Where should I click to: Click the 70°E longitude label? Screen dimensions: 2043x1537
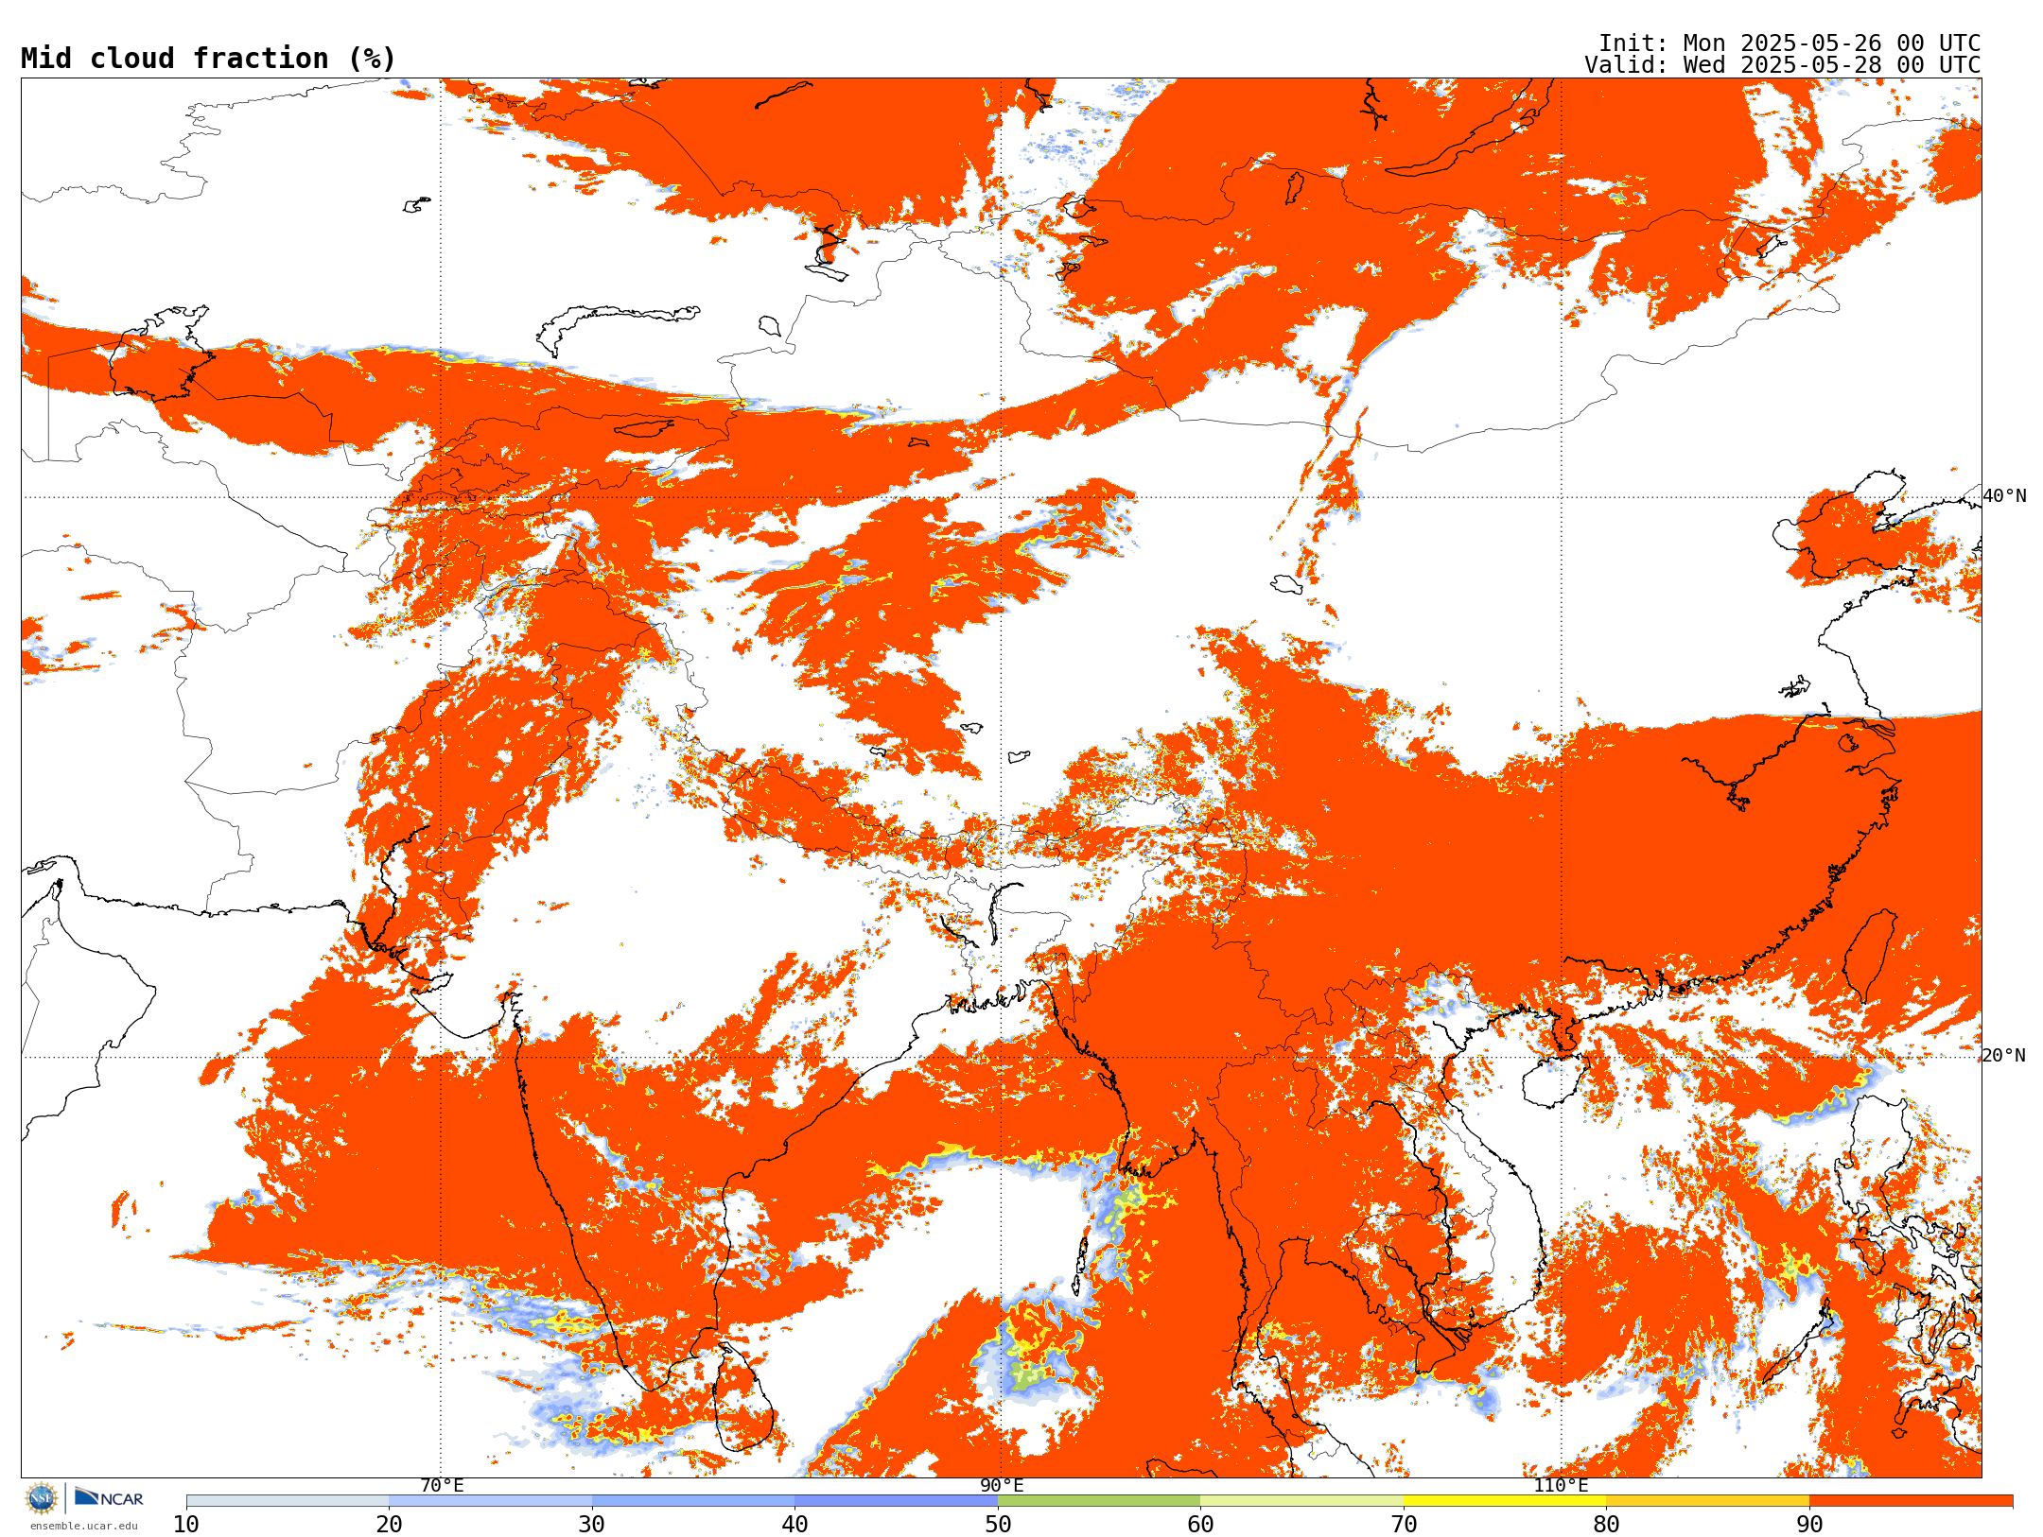point(442,1486)
